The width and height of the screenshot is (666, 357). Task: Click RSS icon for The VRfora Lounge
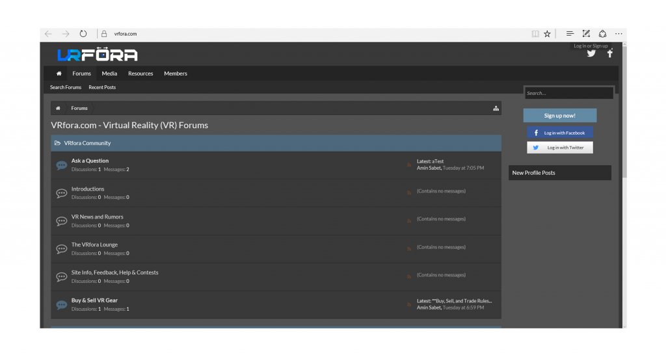pyautogui.click(x=409, y=249)
